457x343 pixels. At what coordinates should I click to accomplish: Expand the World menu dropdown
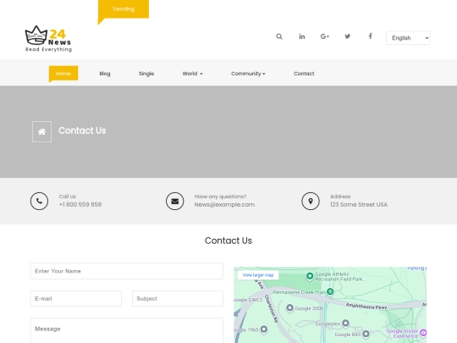pyautogui.click(x=192, y=74)
